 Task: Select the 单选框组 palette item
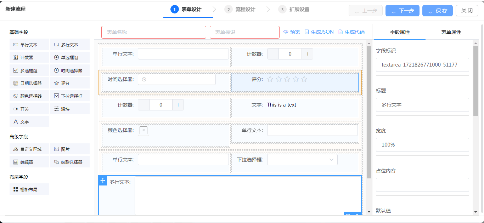pyautogui.click(x=70, y=57)
